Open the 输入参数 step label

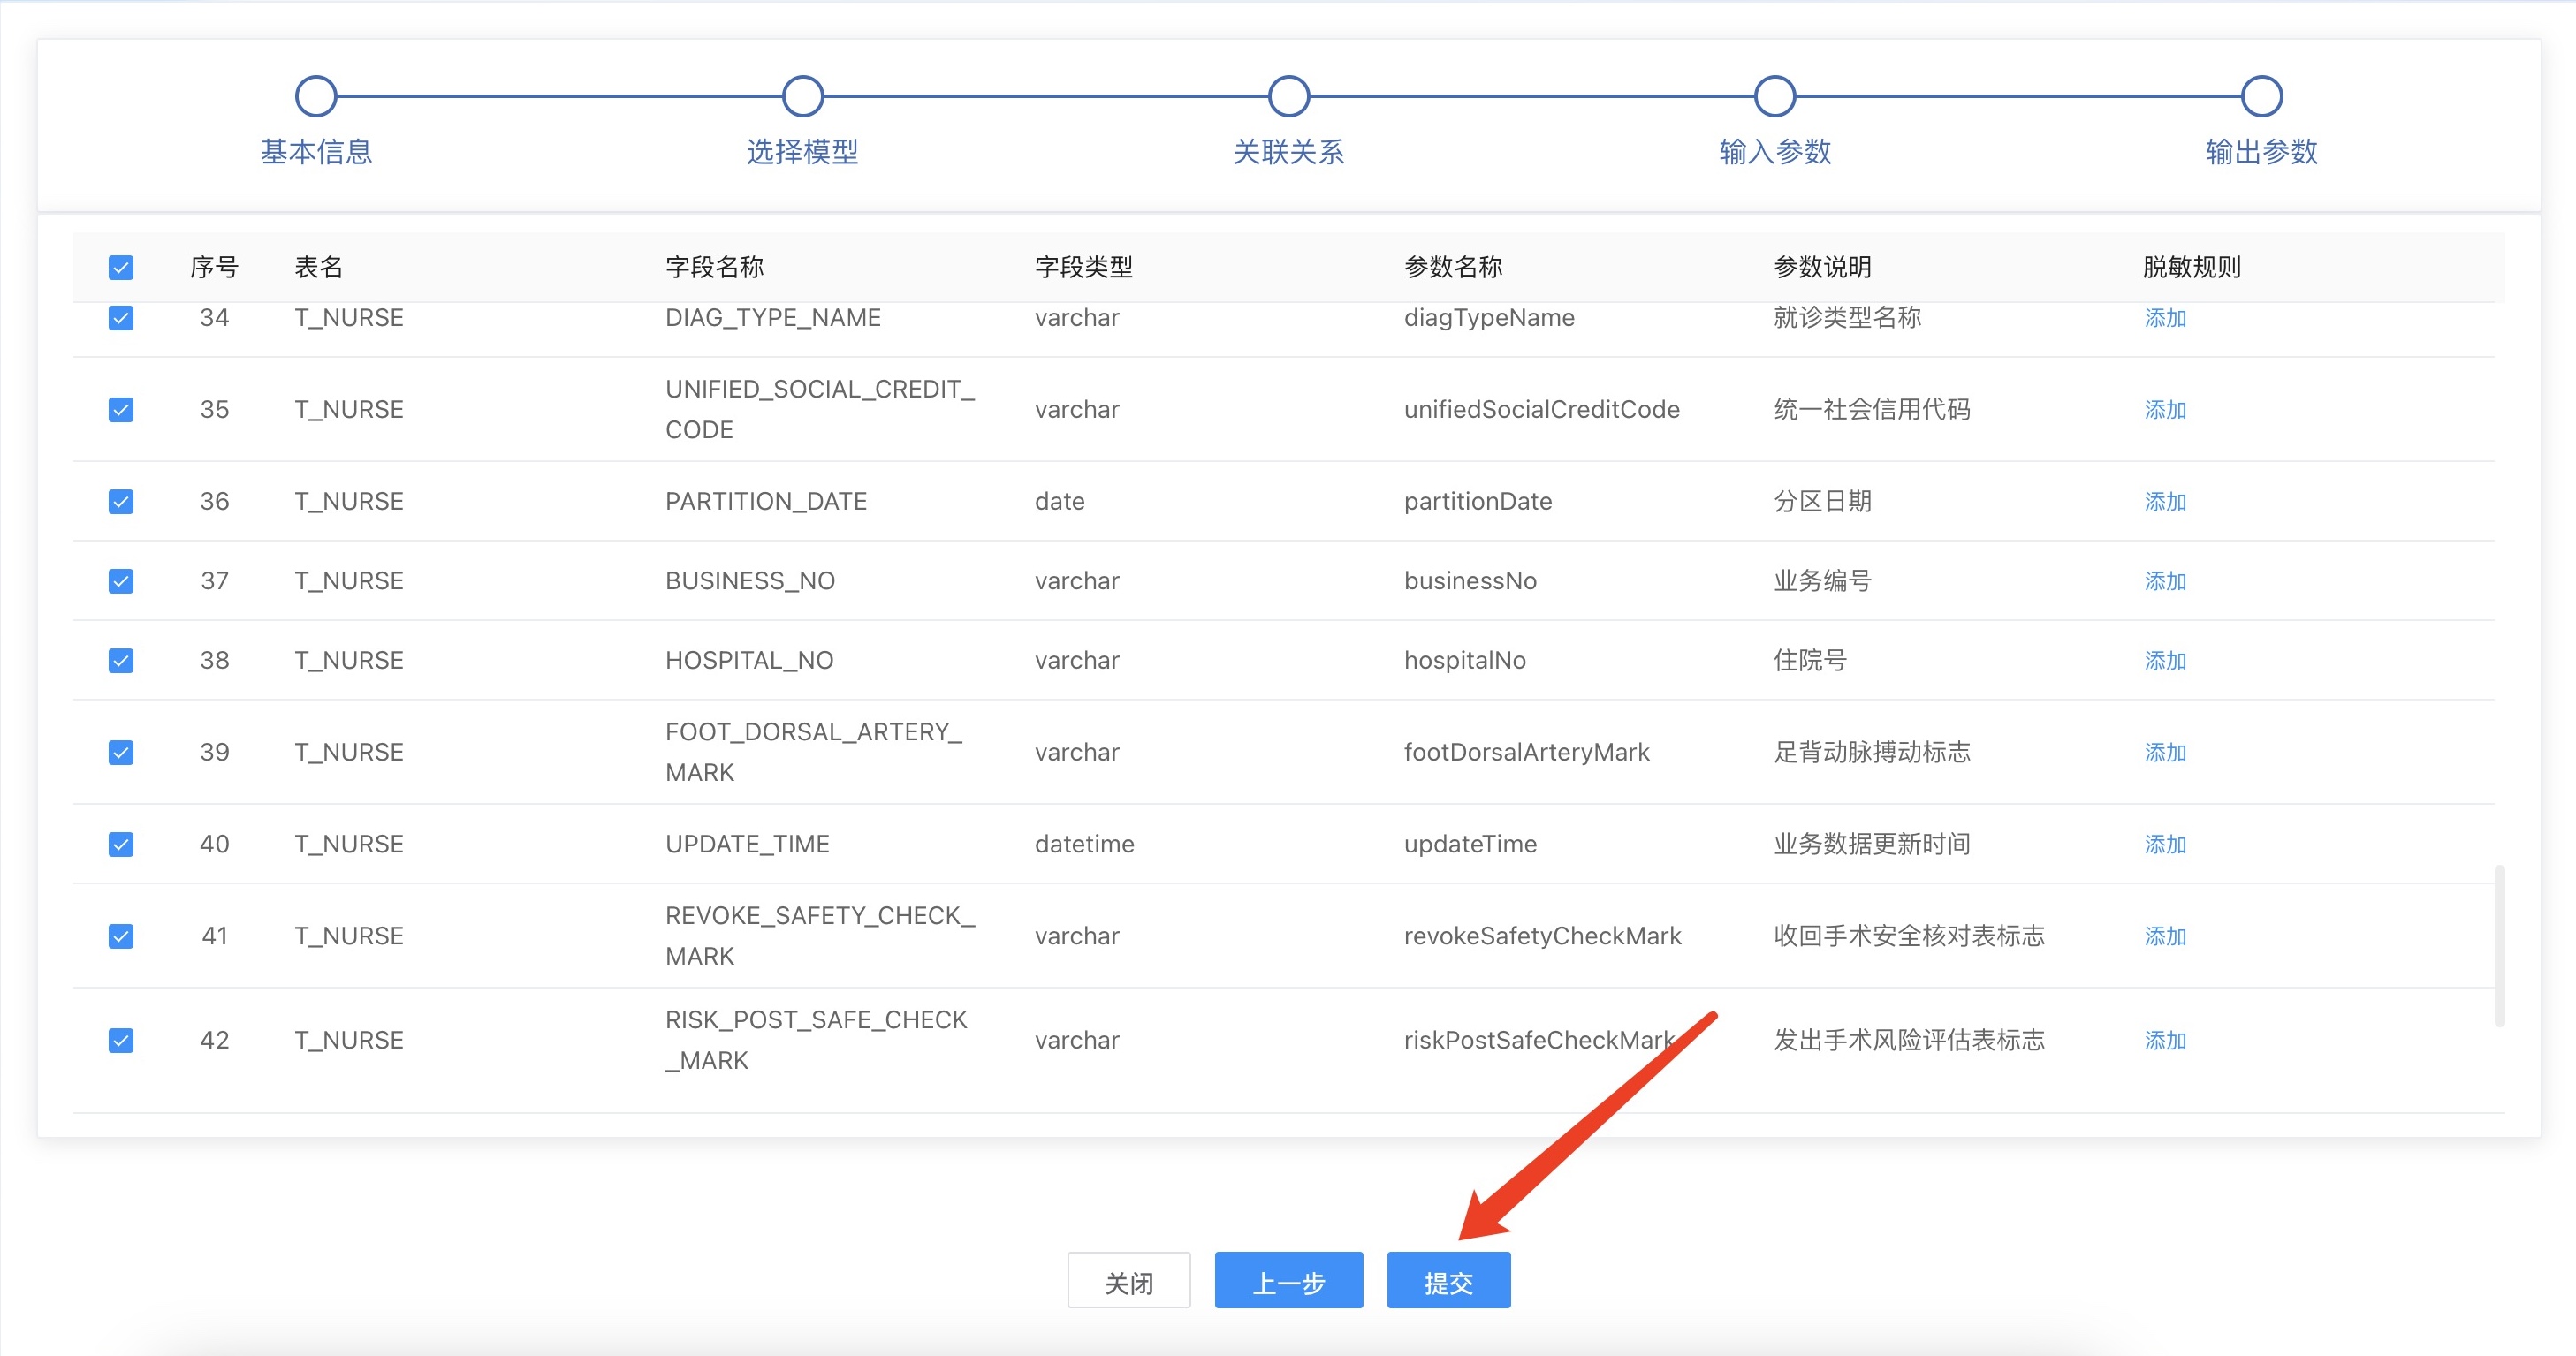pyautogui.click(x=1774, y=152)
